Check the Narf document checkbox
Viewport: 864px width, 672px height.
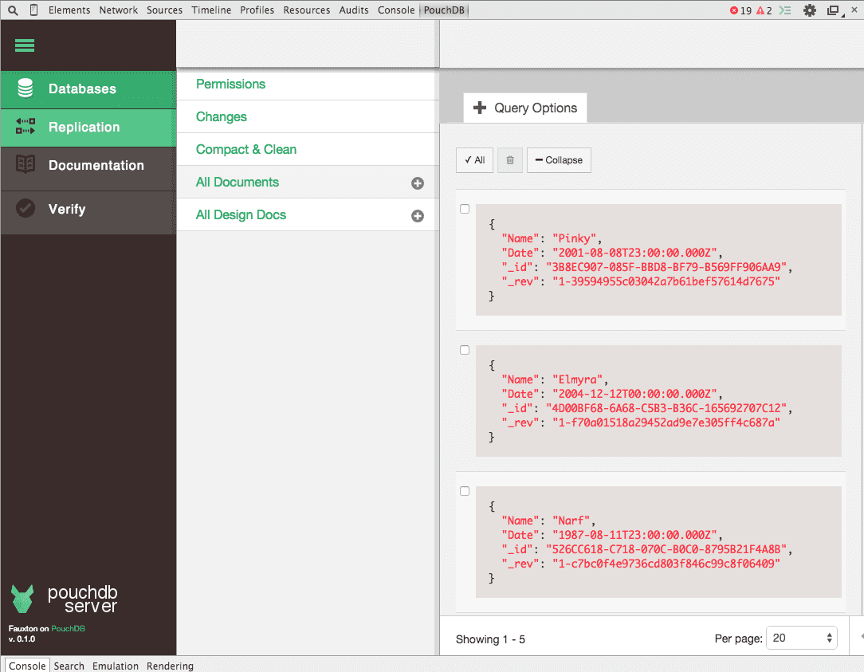click(x=465, y=491)
